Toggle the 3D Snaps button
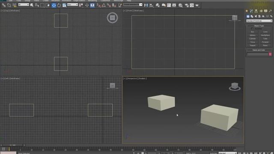 pos(98,6)
